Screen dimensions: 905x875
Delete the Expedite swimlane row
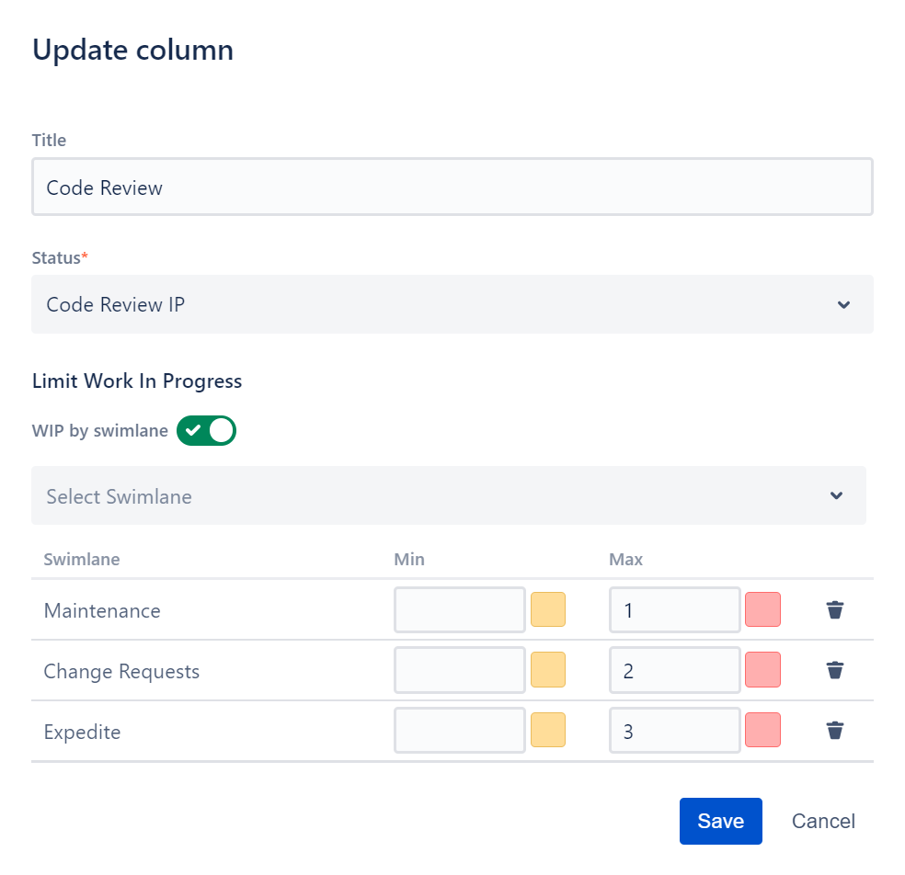pyautogui.click(x=834, y=730)
